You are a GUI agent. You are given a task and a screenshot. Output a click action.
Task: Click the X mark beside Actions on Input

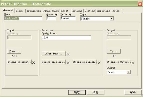(33, 63)
